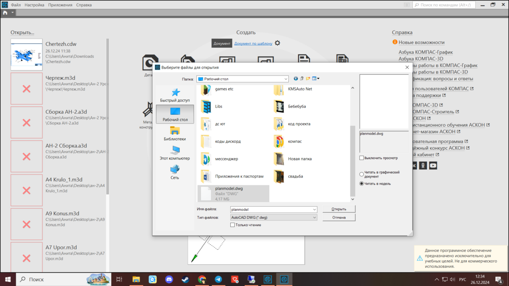
Task: Select the Документ tab under Создать
Action: pyautogui.click(x=222, y=43)
